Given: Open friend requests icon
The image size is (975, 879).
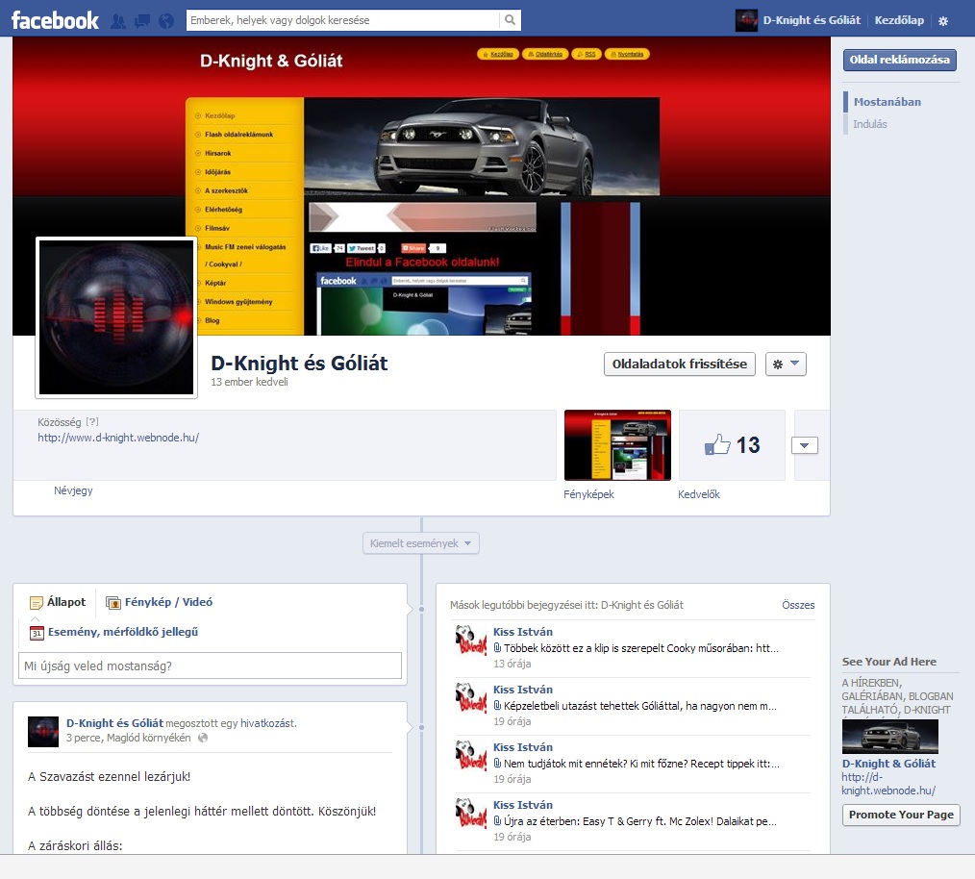Looking at the screenshot, I should 117,21.
